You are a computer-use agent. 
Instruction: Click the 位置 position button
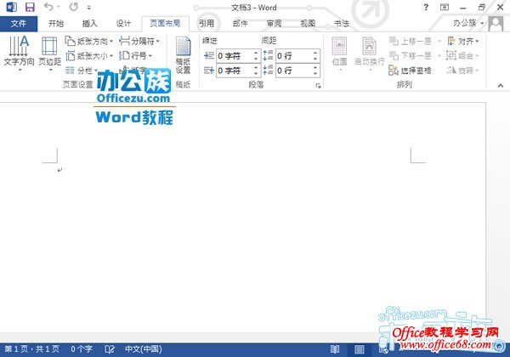pyautogui.click(x=339, y=54)
